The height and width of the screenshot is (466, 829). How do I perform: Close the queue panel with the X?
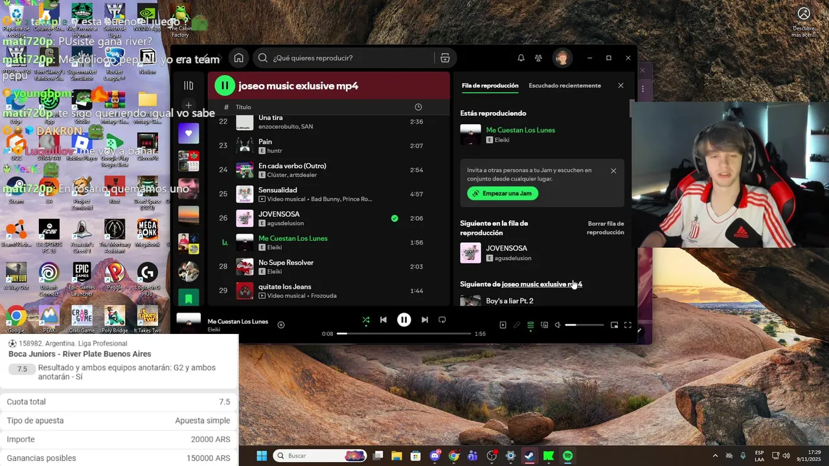[x=620, y=85]
